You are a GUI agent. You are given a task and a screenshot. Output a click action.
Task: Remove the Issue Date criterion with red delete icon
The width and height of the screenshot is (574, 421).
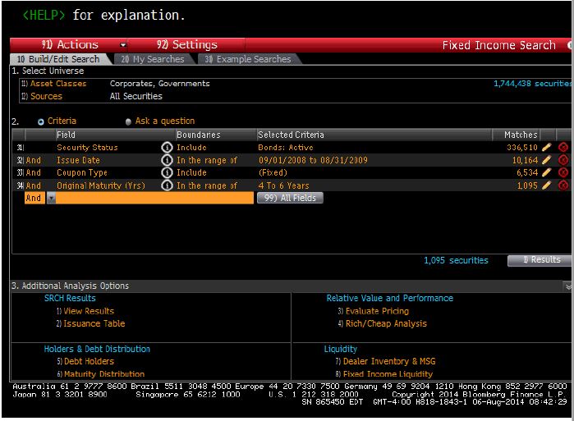563,161
